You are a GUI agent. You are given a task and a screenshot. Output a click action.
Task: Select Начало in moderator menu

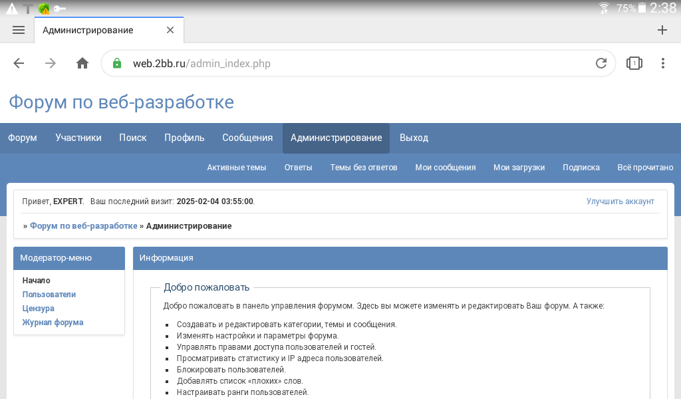(x=37, y=281)
